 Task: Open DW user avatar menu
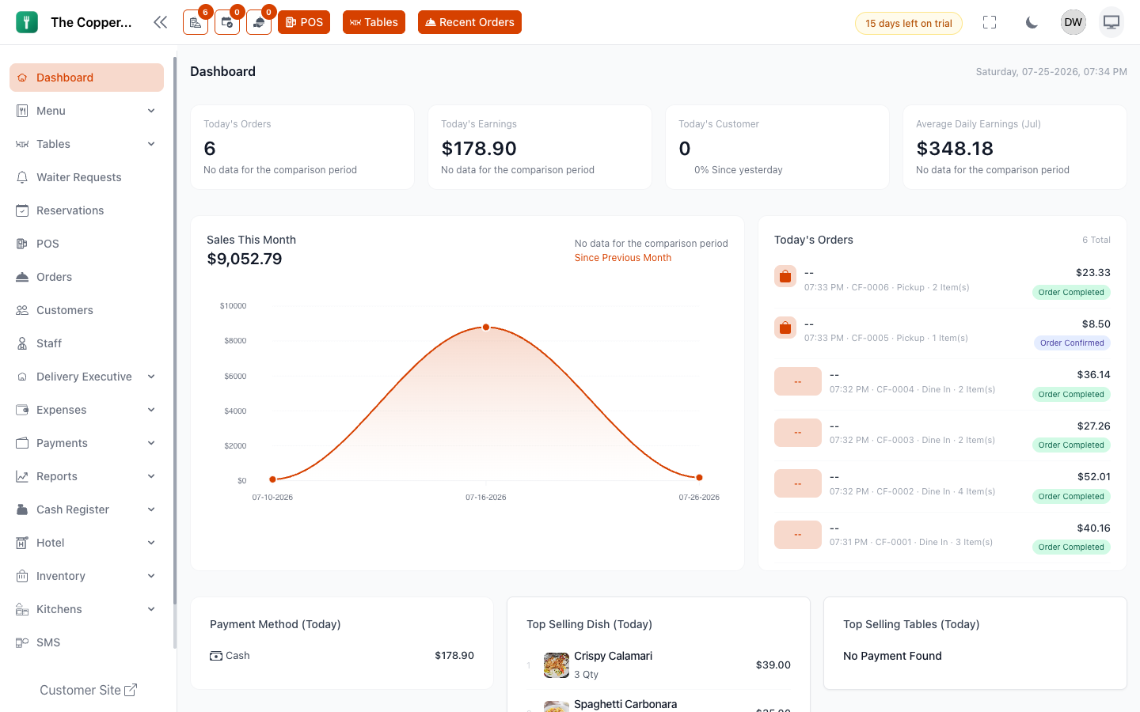1073,22
